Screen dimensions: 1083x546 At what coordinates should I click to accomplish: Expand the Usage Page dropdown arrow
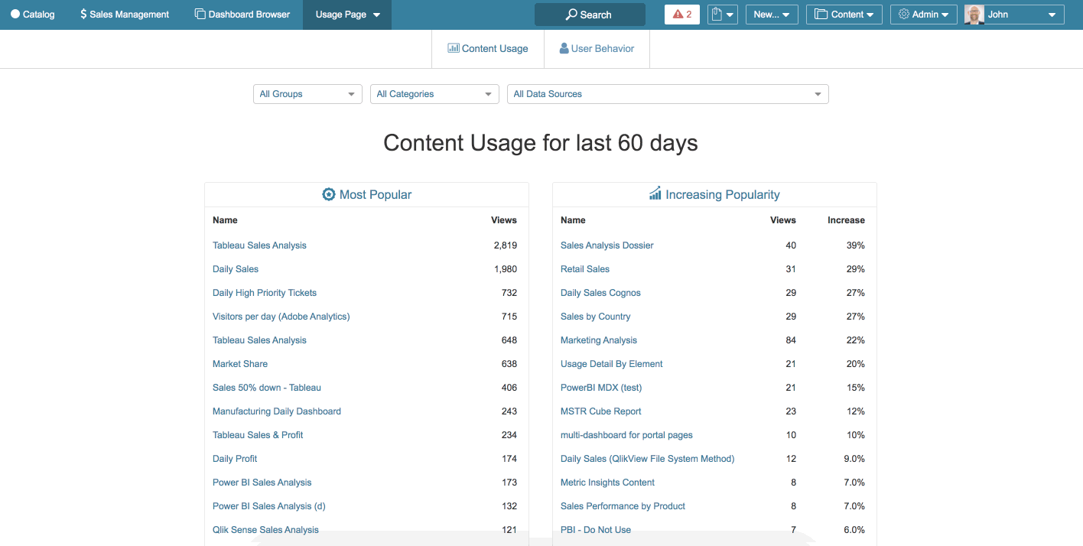[376, 15]
